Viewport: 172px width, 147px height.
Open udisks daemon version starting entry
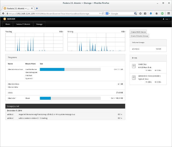tap(65, 118)
